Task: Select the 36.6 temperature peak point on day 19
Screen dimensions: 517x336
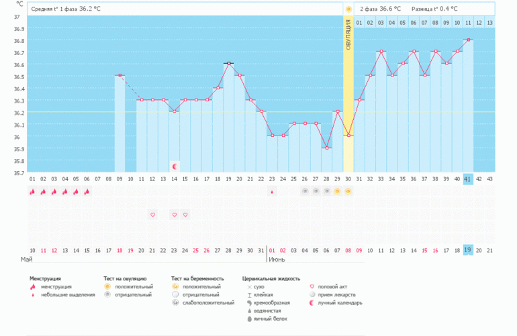Action: click(229, 64)
